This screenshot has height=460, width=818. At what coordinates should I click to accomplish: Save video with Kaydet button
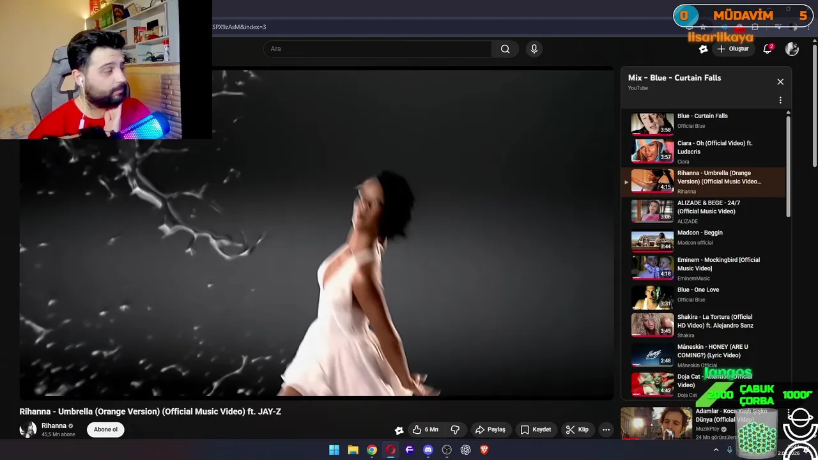click(x=536, y=429)
